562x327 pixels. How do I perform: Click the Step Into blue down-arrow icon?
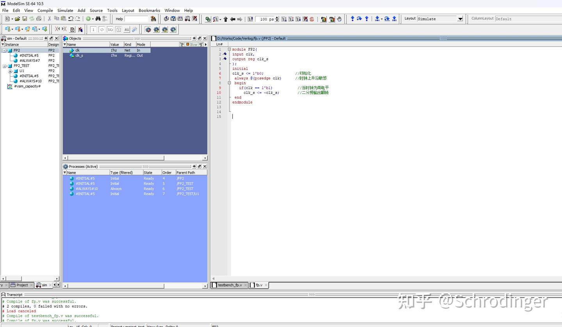[x=352, y=19]
